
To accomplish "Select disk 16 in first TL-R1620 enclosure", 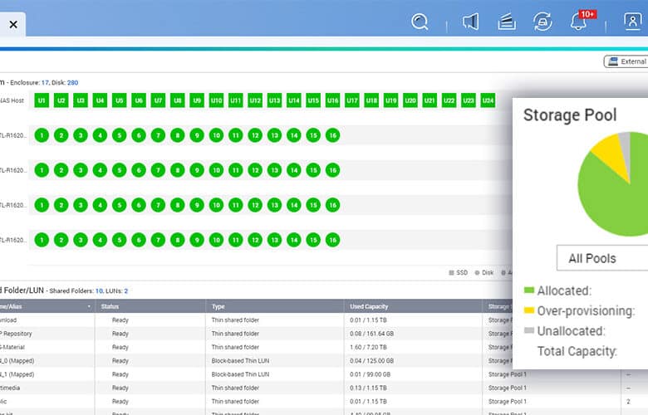I will pyautogui.click(x=332, y=135).
